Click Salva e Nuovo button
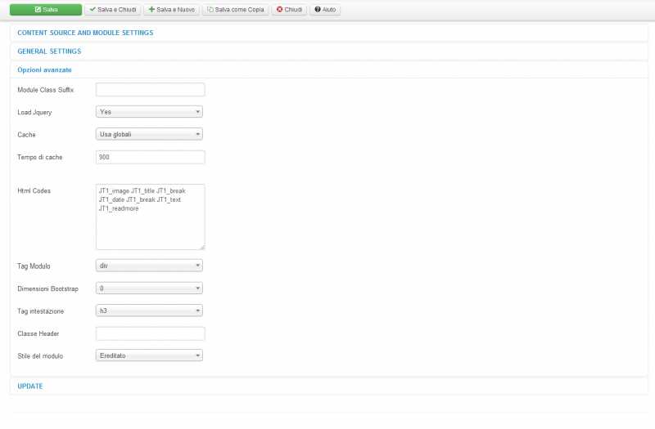 (172, 10)
